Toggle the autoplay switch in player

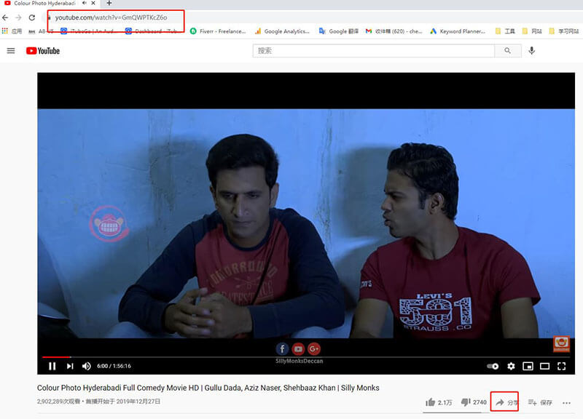[x=493, y=367]
